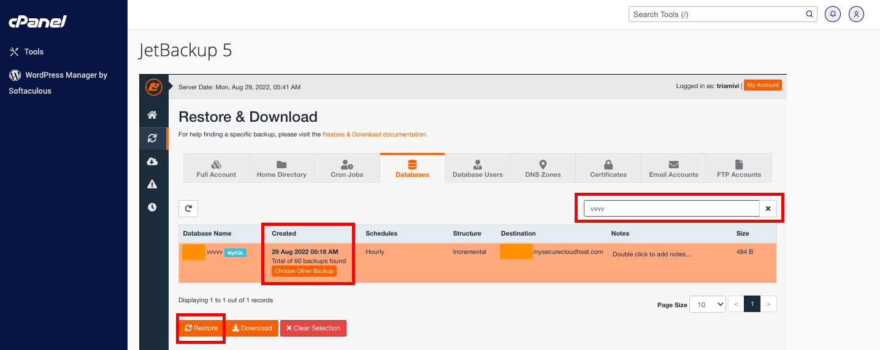
Task: Open the Restore & Download sidebar icon
Action: click(x=152, y=138)
